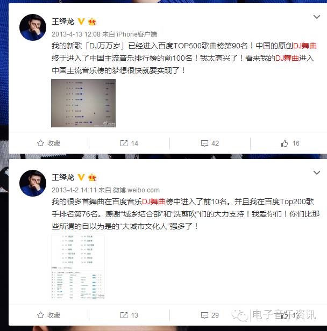The width and height of the screenshot is (327, 331).
Task: Repost the second post showing 13 shares
Action: click(x=129, y=315)
